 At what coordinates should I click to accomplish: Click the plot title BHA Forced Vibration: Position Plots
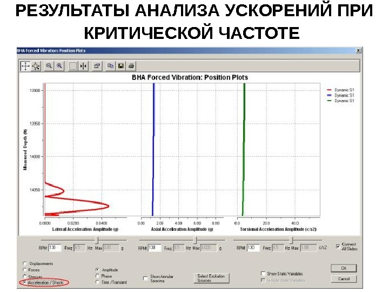pyautogui.click(x=190, y=77)
